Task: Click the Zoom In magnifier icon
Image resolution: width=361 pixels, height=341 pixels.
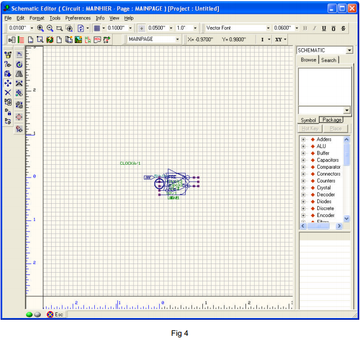Action: [x=40, y=28]
